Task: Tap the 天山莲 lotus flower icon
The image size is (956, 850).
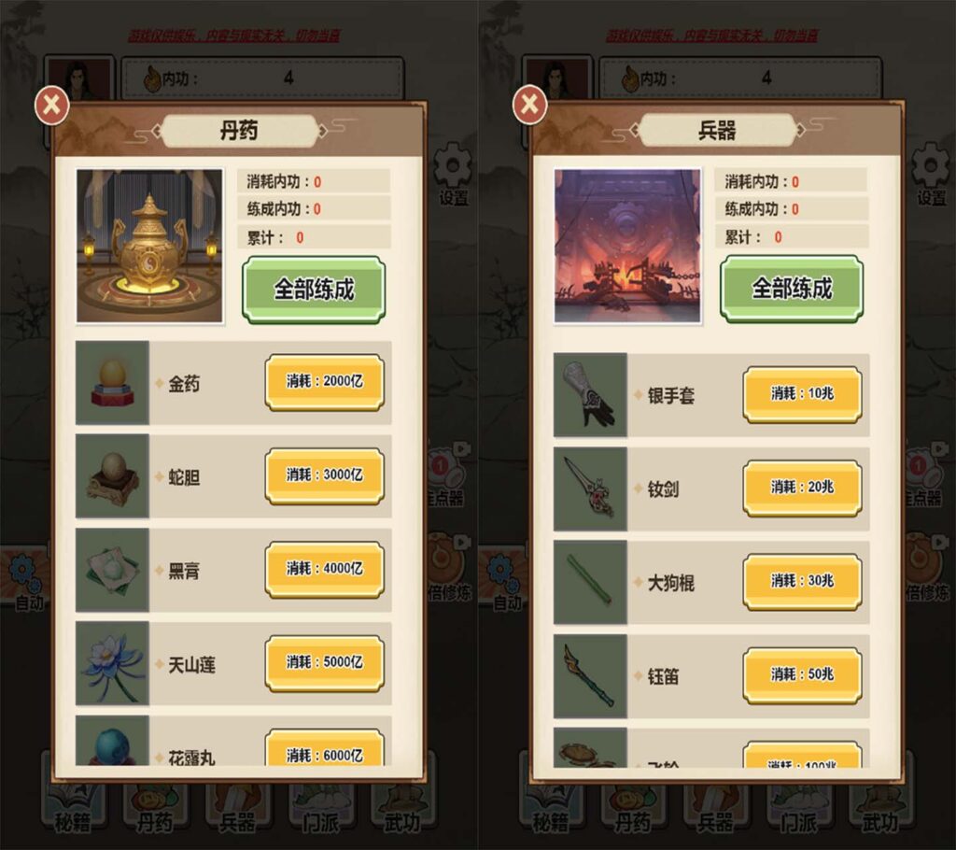Action: point(112,663)
